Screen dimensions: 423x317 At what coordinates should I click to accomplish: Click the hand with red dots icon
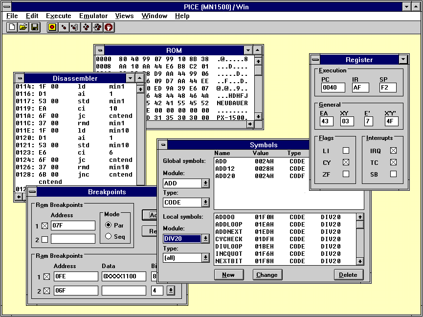[97, 27]
